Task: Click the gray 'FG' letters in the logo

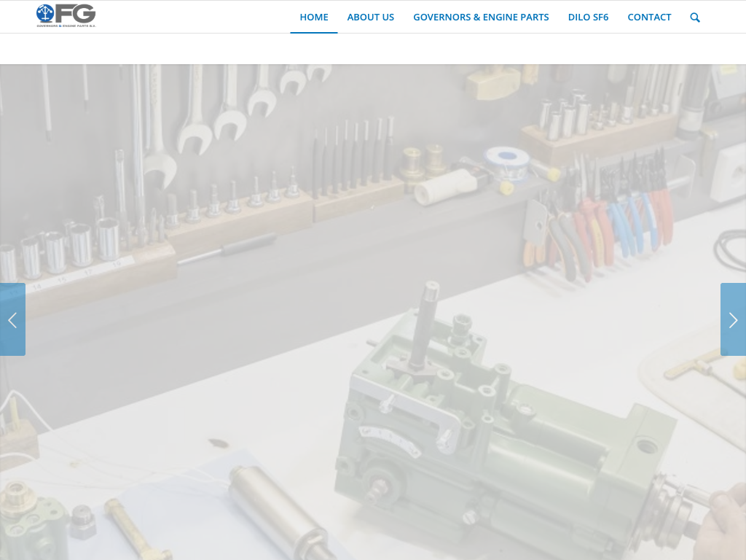Action: (75, 13)
